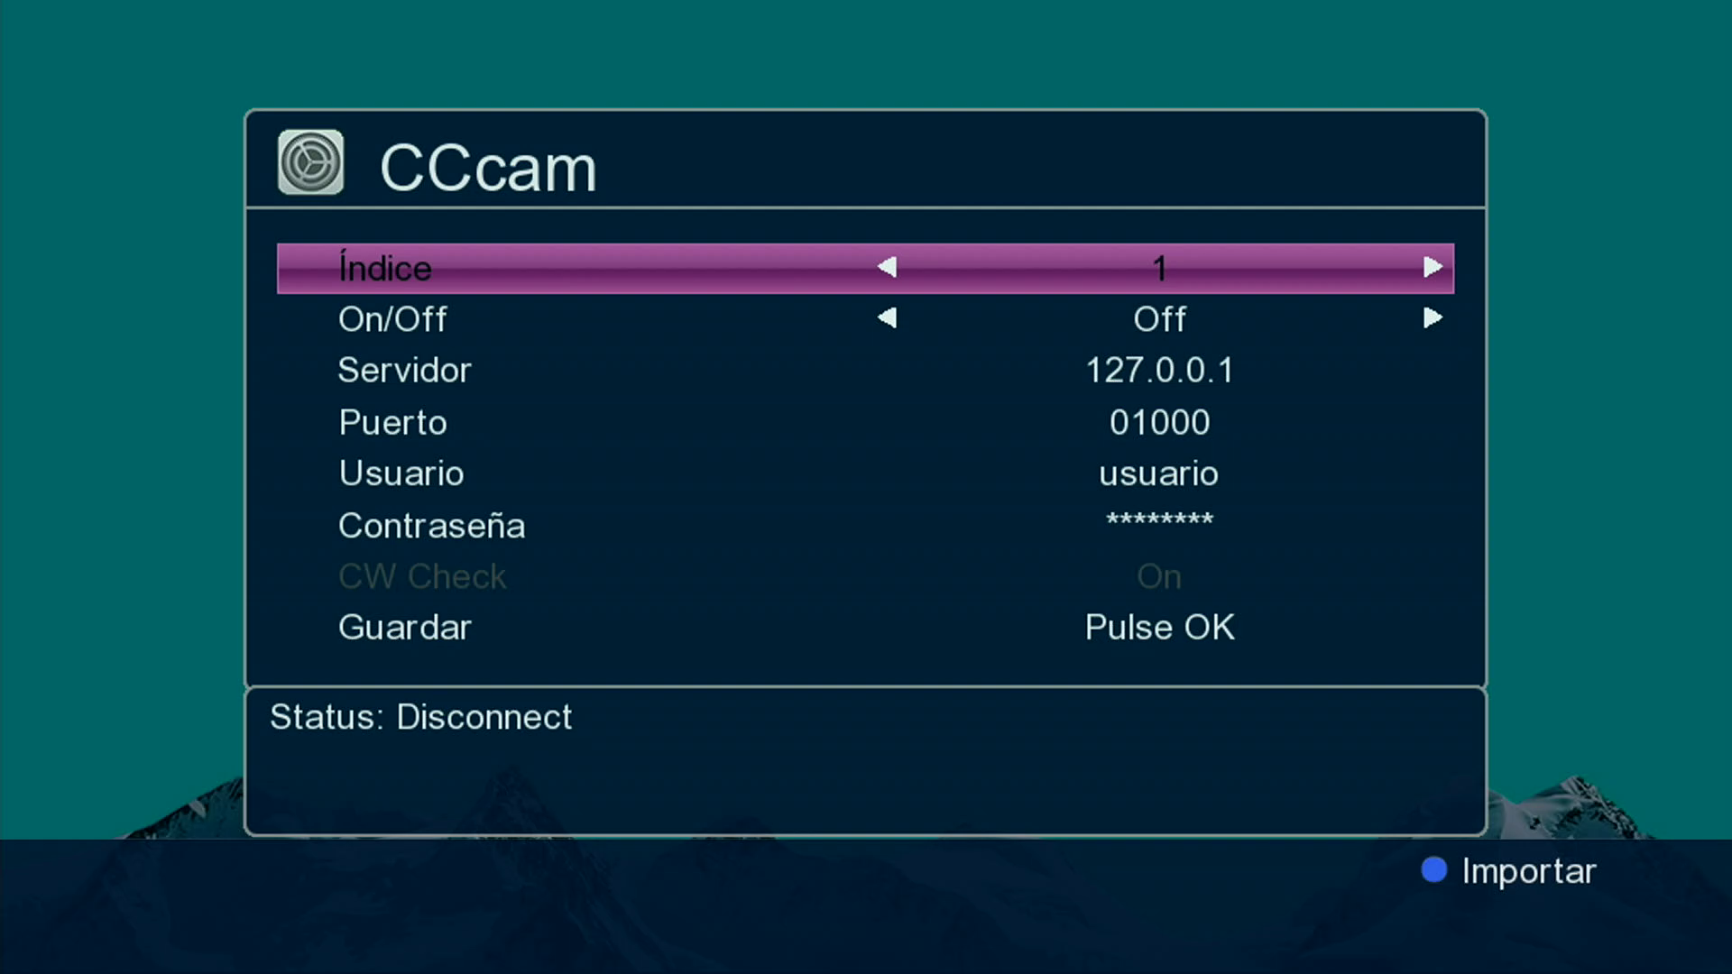Screen dimensions: 1732x974
Task: Click the Off value in On/Off row
Action: 1159,319
